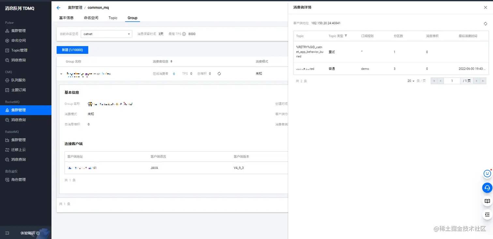Filter by Topic 类型 column

click(x=346, y=36)
